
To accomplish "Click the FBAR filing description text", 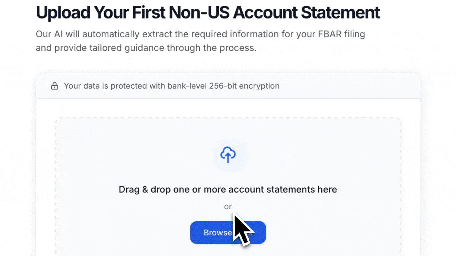I will tap(200, 41).
